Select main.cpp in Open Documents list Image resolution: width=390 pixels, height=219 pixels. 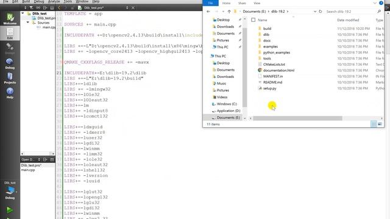pyautogui.click(x=28, y=170)
